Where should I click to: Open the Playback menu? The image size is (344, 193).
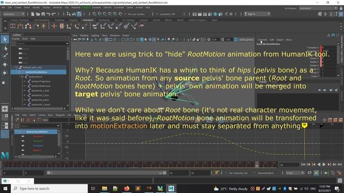[x=76, y=8]
